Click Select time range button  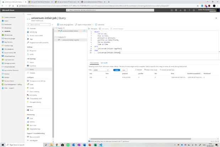tap(152, 70)
